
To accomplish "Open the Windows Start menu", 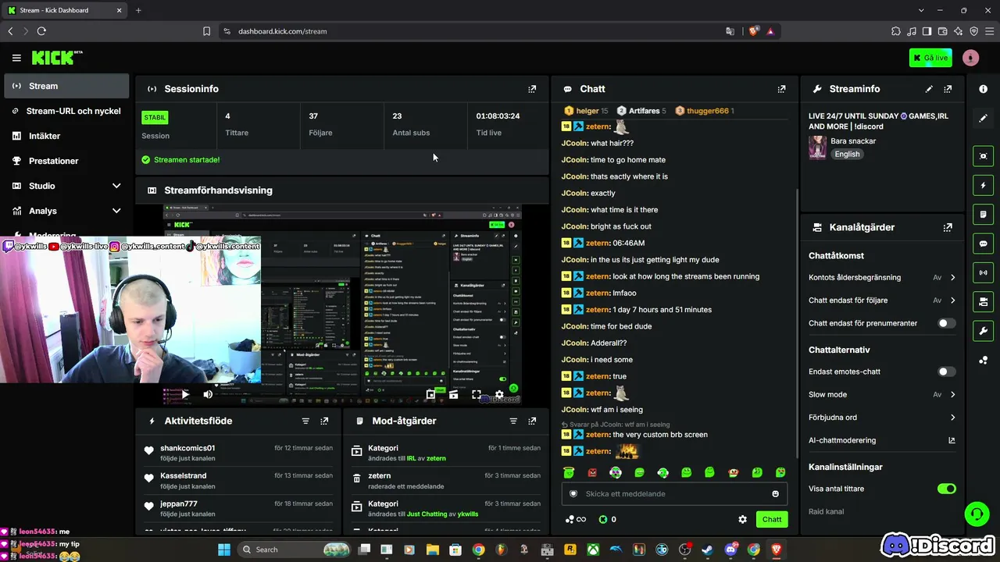I will point(224,550).
